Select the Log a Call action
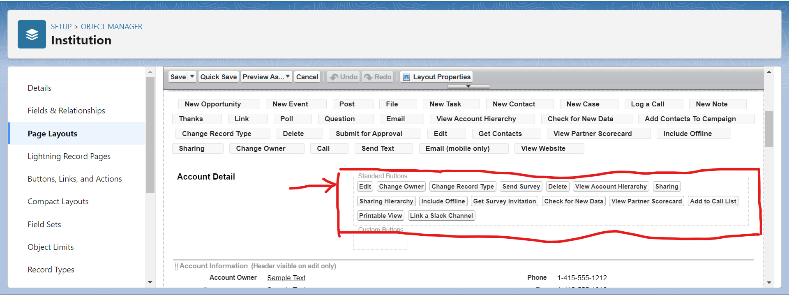This screenshot has height=295, width=789. 653,104
